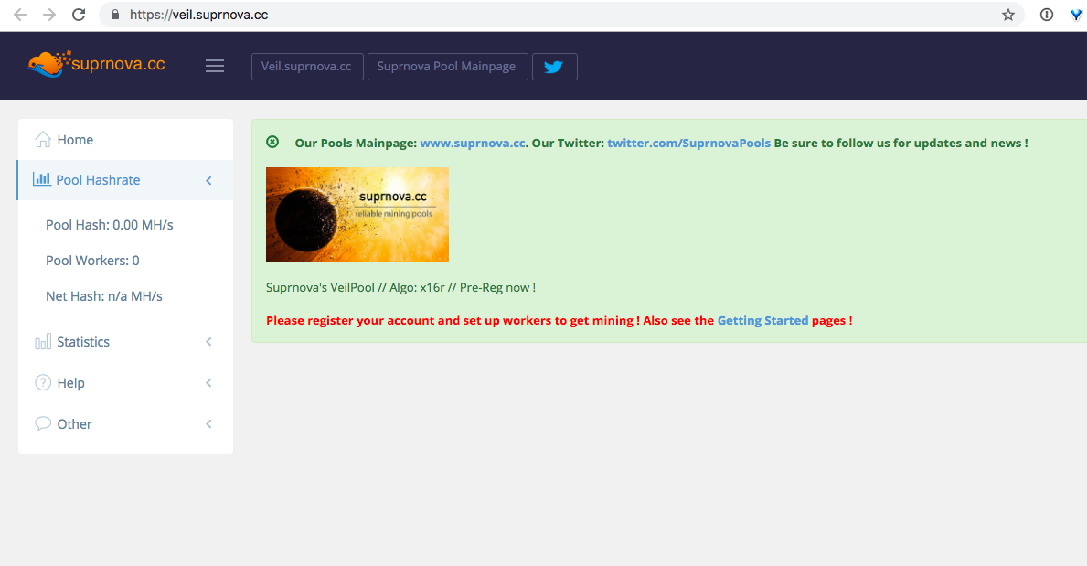Viewport: 1087px width, 566px height.
Task: Select the Pool Hashrate menu item
Action: coord(125,180)
